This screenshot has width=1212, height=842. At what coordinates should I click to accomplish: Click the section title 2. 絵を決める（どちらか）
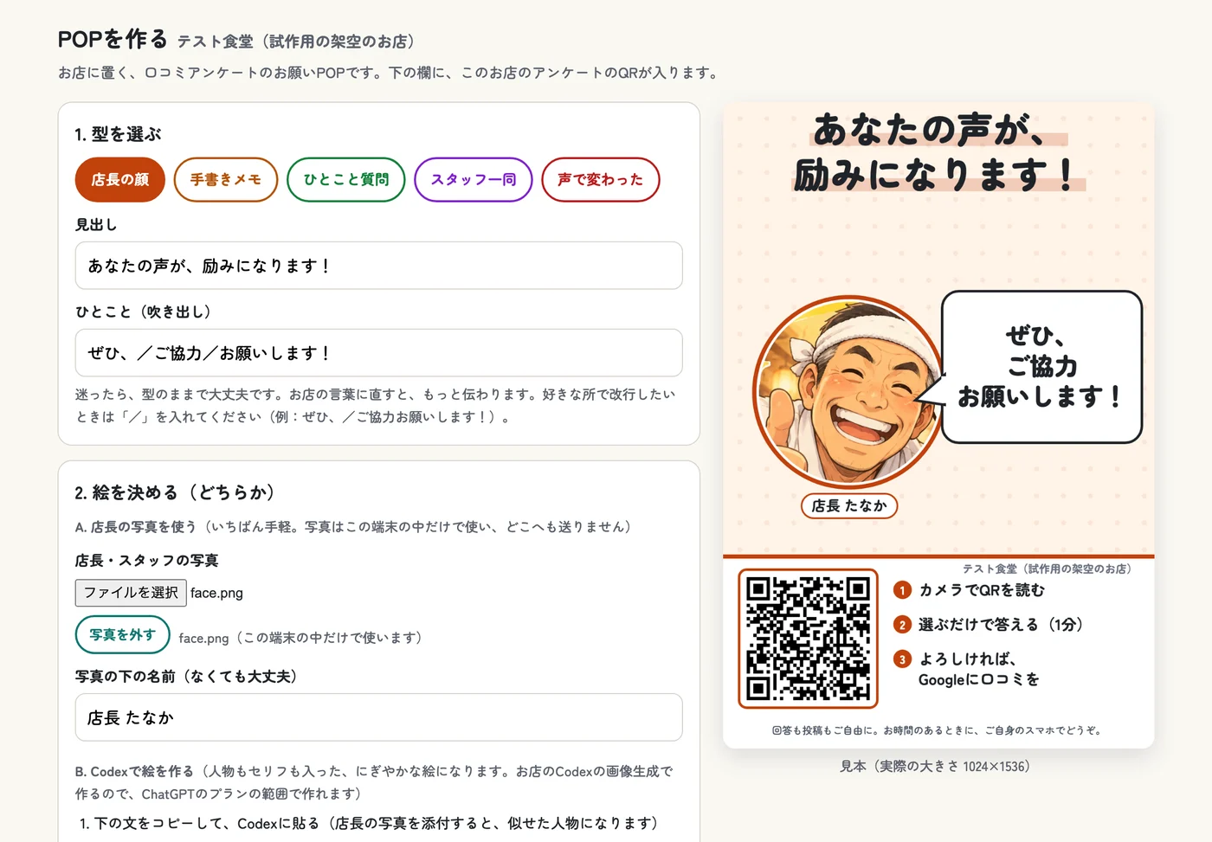tap(175, 492)
